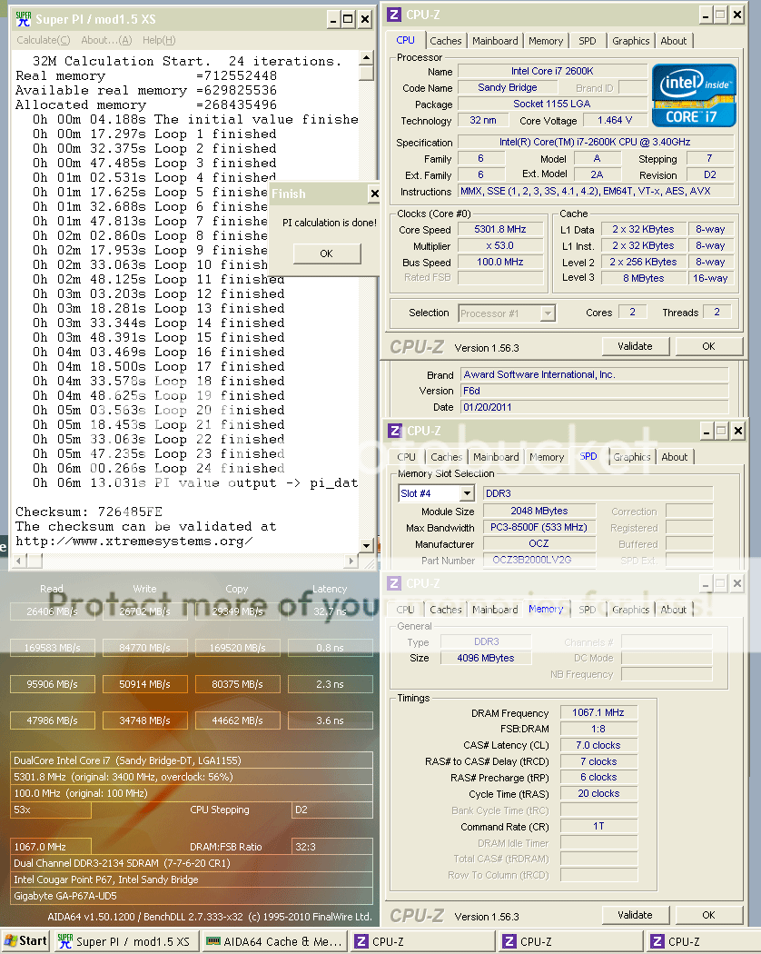Image resolution: width=761 pixels, height=954 pixels.
Task: Click the Checksum: 726485FE line
Action: [89, 512]
